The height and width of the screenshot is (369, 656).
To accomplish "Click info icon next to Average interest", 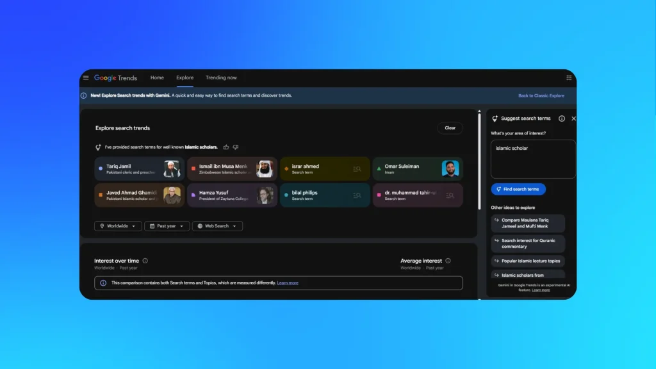I will coord(448,261).
